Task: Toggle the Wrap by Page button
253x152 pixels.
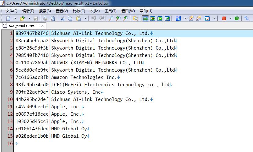Action: (167, 19)
